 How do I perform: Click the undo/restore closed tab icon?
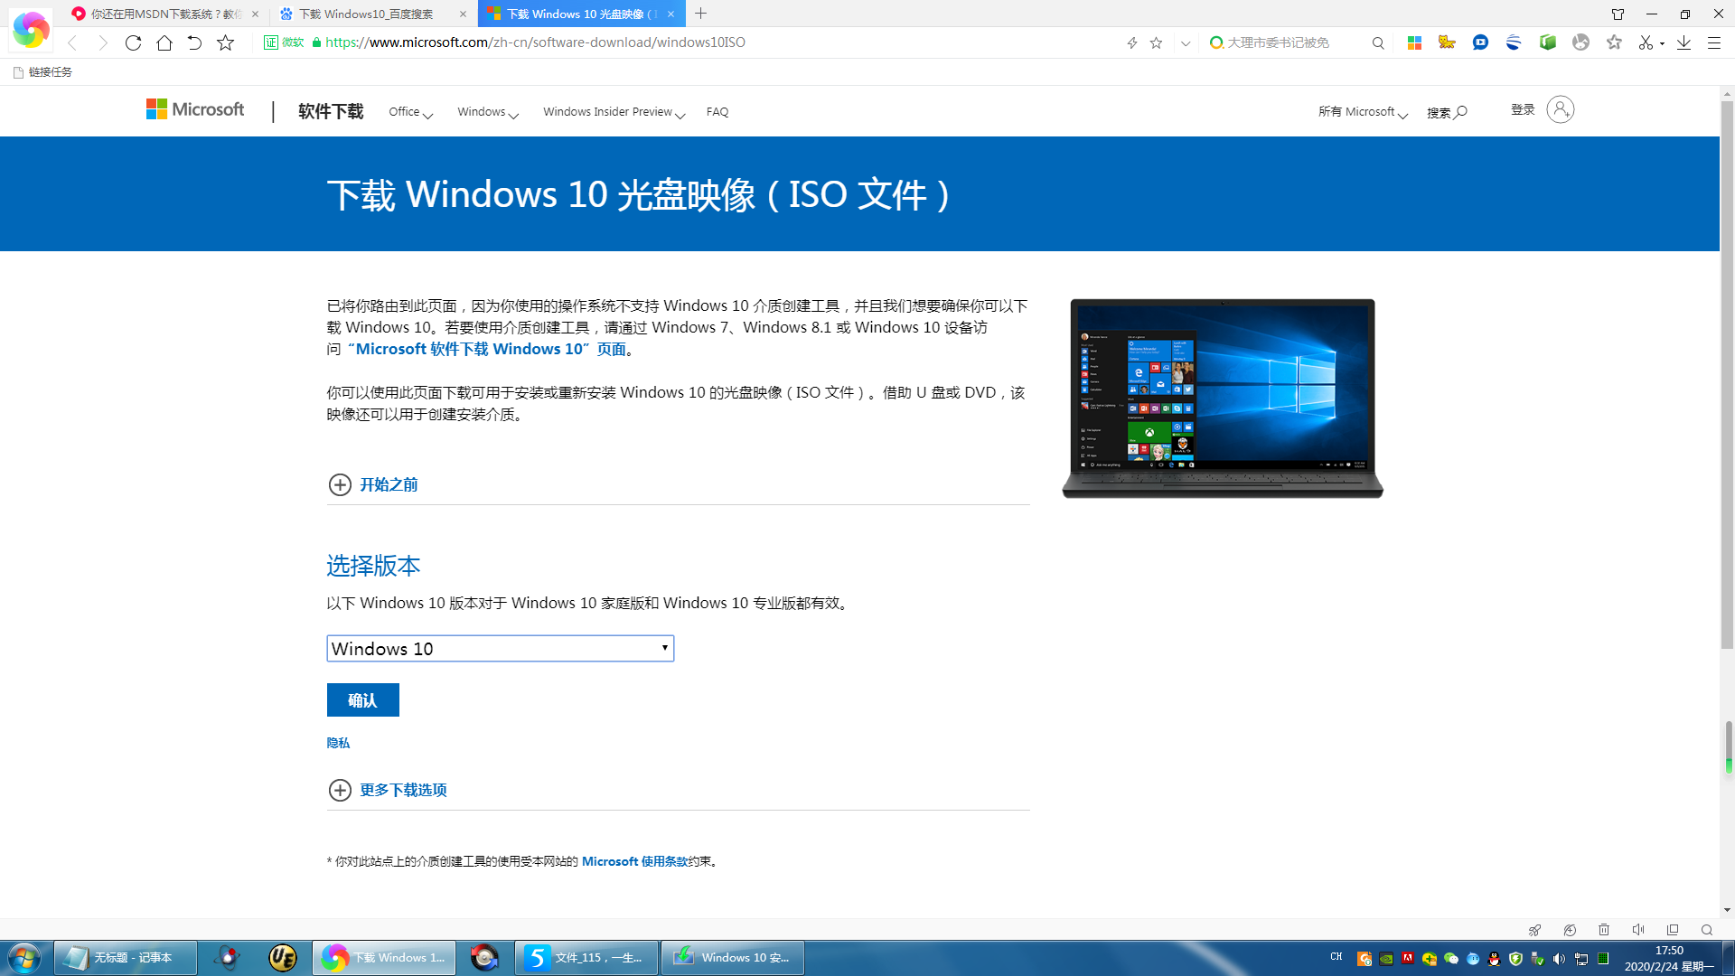194,42
